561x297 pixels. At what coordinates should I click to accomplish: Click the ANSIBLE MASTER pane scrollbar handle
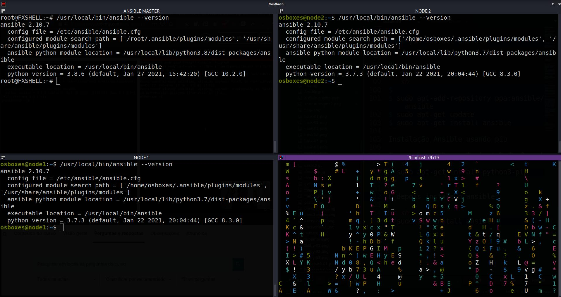pos(275,147)
